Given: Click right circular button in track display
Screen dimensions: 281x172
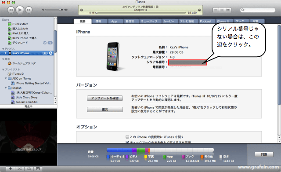Looking at the screenshot, I should tap(199, 10).
